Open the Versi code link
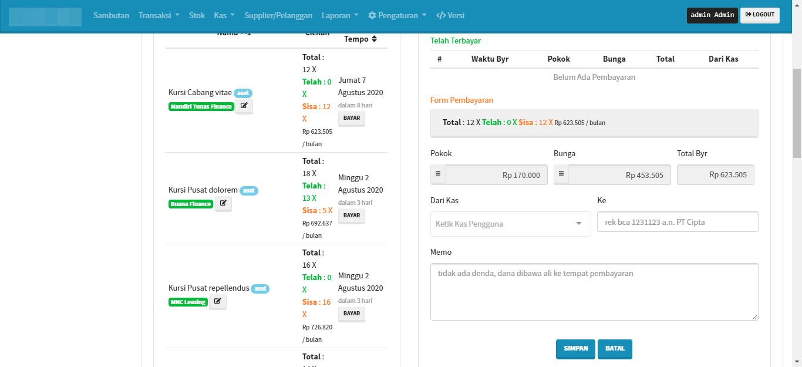 (x=450, y=15)
